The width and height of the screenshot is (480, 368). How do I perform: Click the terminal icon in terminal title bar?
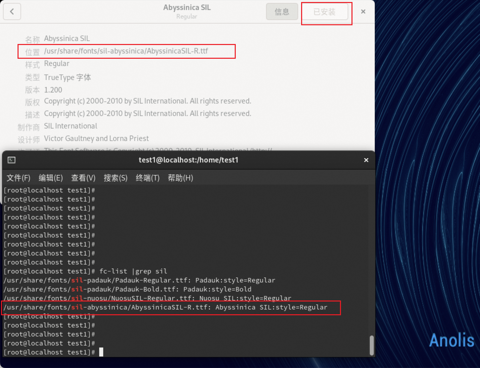12,160
